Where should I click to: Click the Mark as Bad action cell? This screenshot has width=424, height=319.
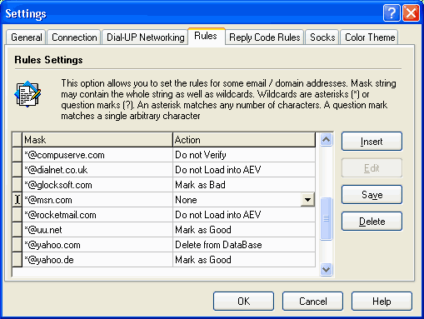click(x=244, y=185)
